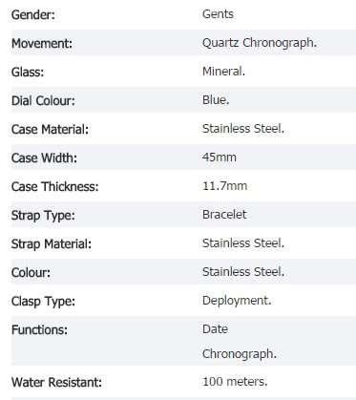Click the 100 meters value
Image resolution: width=356 pixels, height=400 pixels.
tap(235, 381)
